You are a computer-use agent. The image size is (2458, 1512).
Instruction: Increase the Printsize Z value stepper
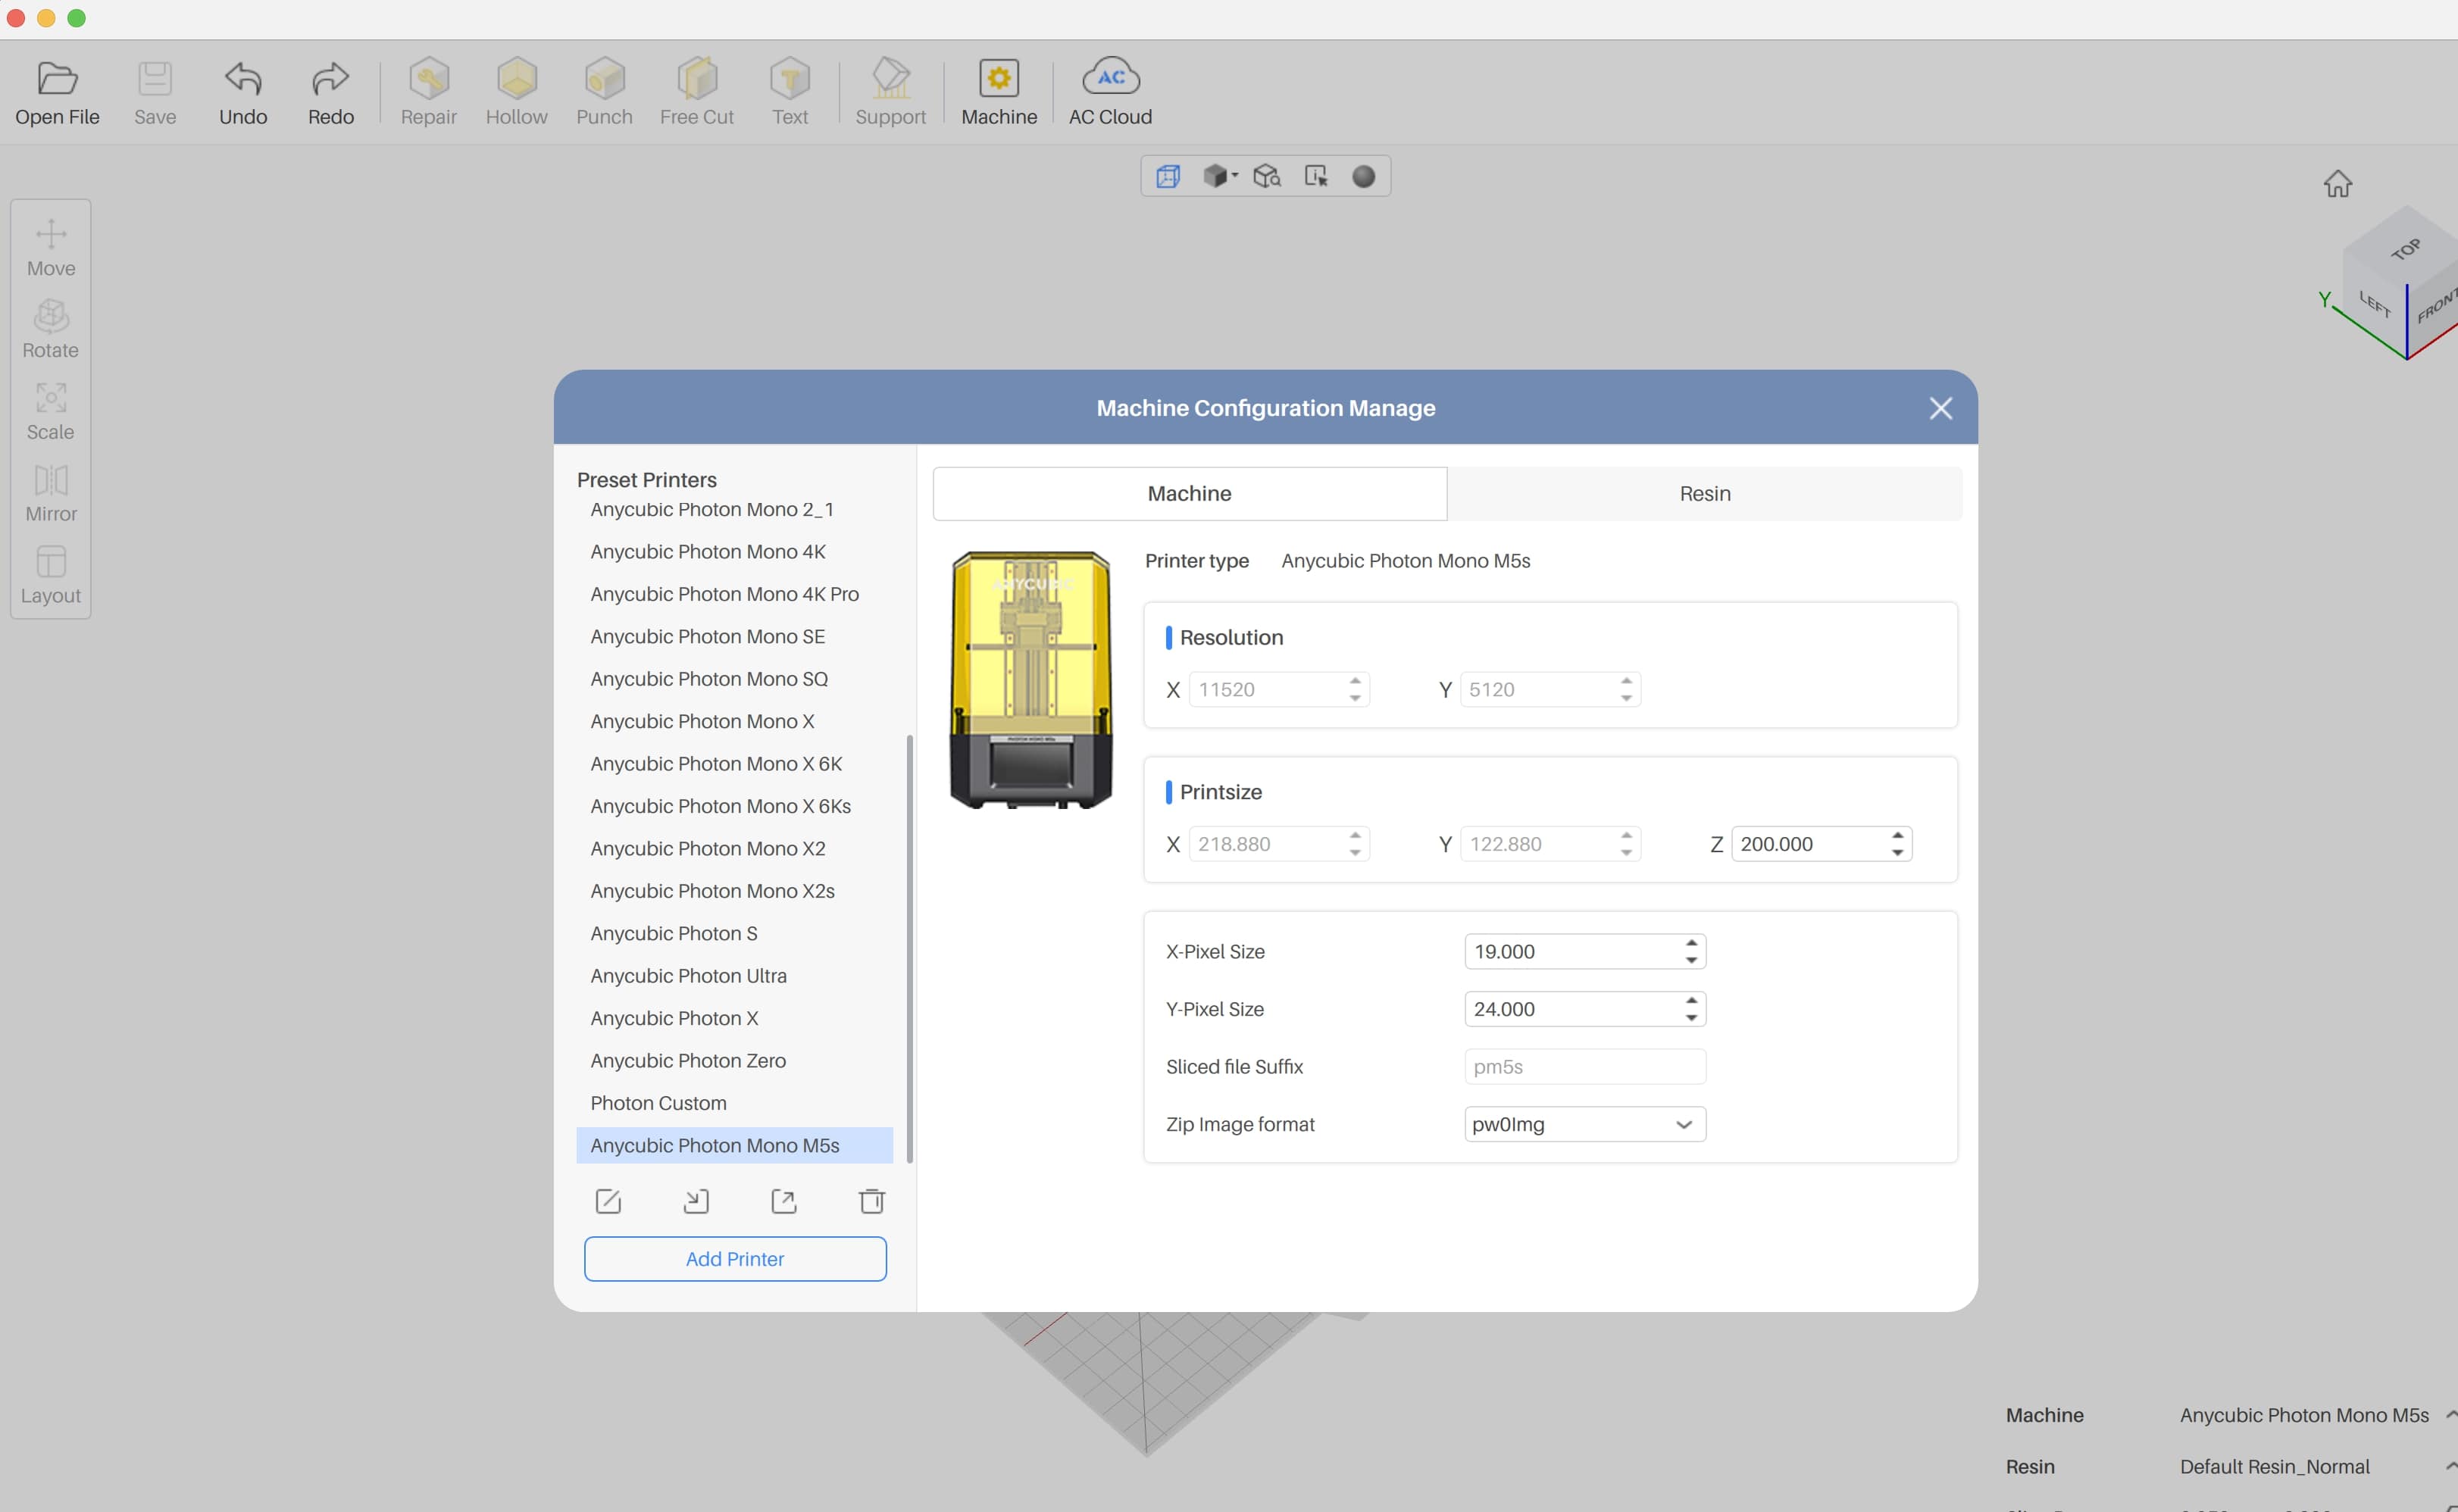click(1897, 835)
